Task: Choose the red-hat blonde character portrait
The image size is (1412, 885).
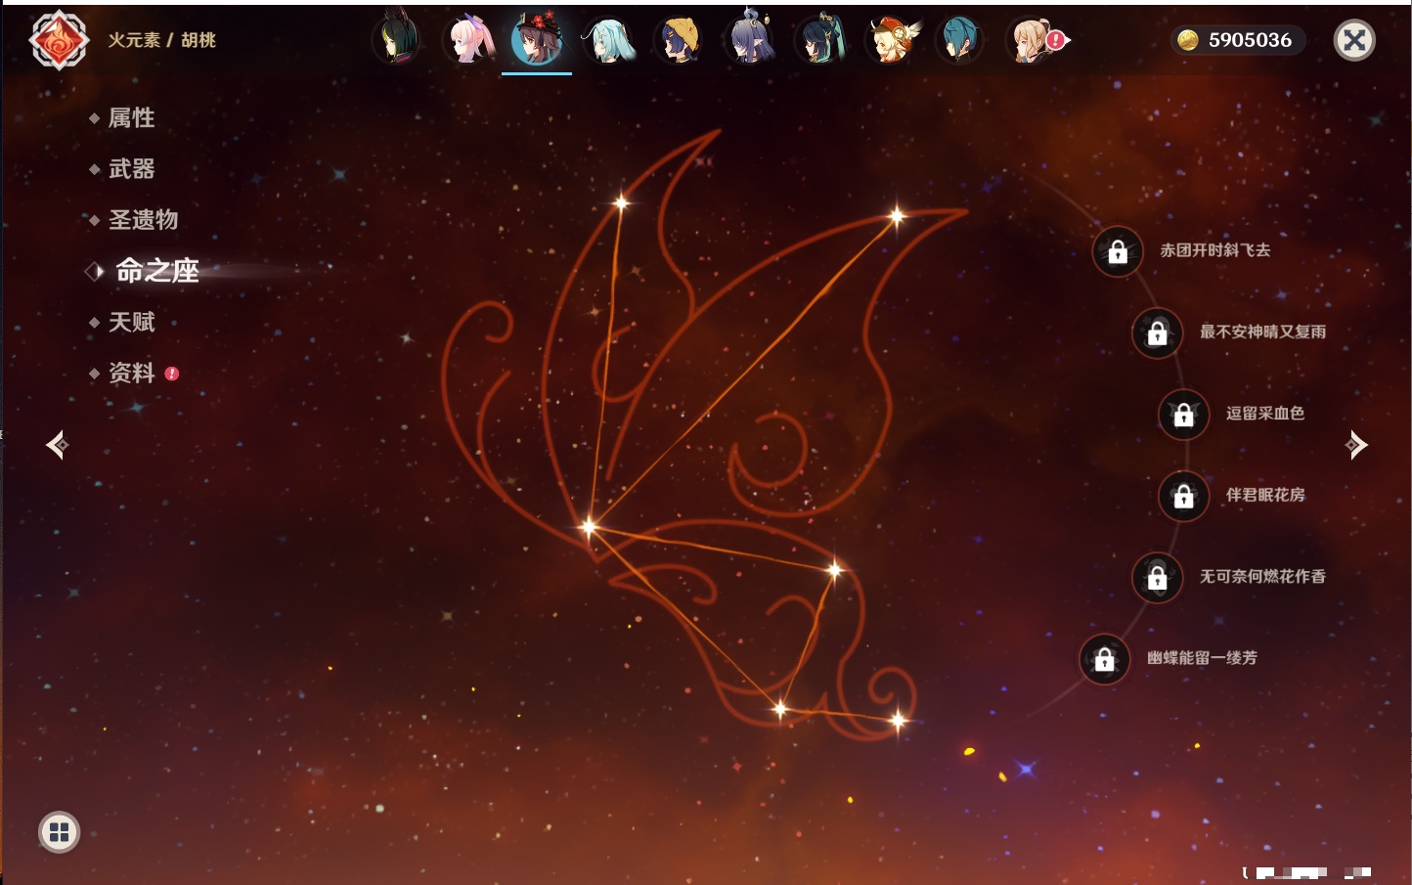Action: coord(892,40)
